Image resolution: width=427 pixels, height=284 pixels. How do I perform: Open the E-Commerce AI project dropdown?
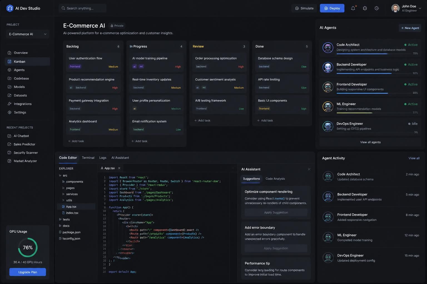[x=28, y=34]
